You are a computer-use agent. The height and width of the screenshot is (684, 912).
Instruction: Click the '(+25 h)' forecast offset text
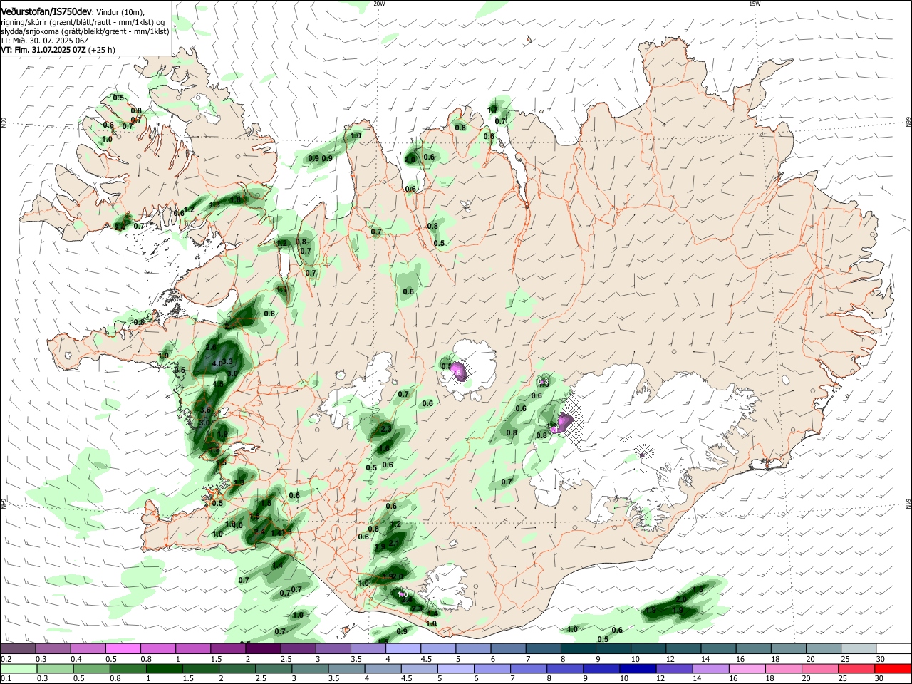click(103, 51)
